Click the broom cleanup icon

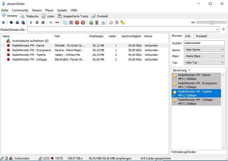(123, 23)
